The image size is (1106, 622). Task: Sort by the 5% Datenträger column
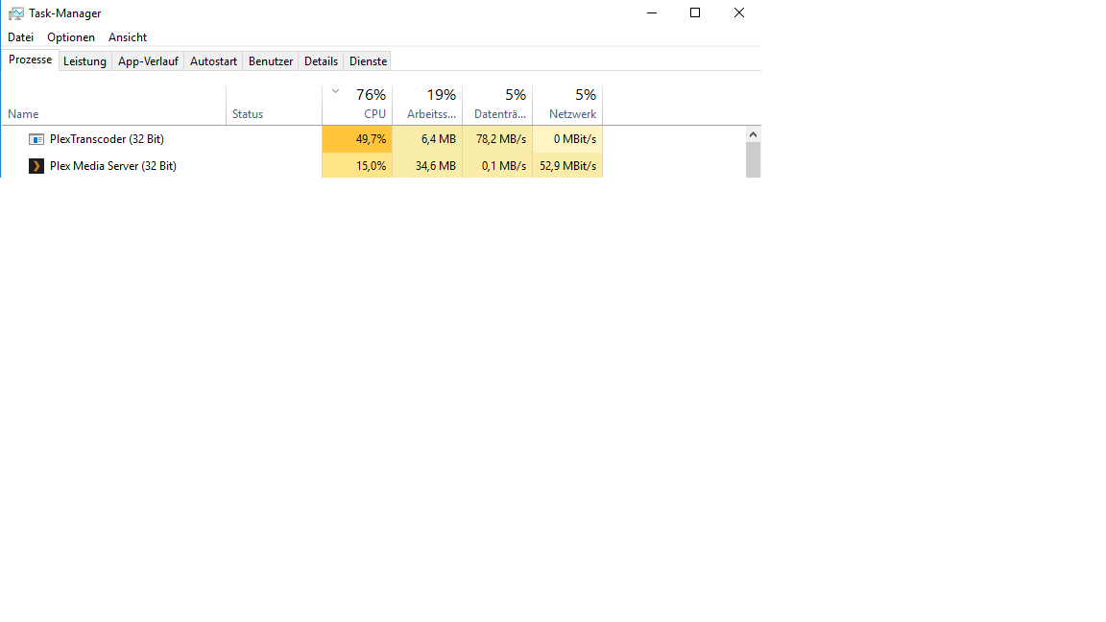coord(497,105)
